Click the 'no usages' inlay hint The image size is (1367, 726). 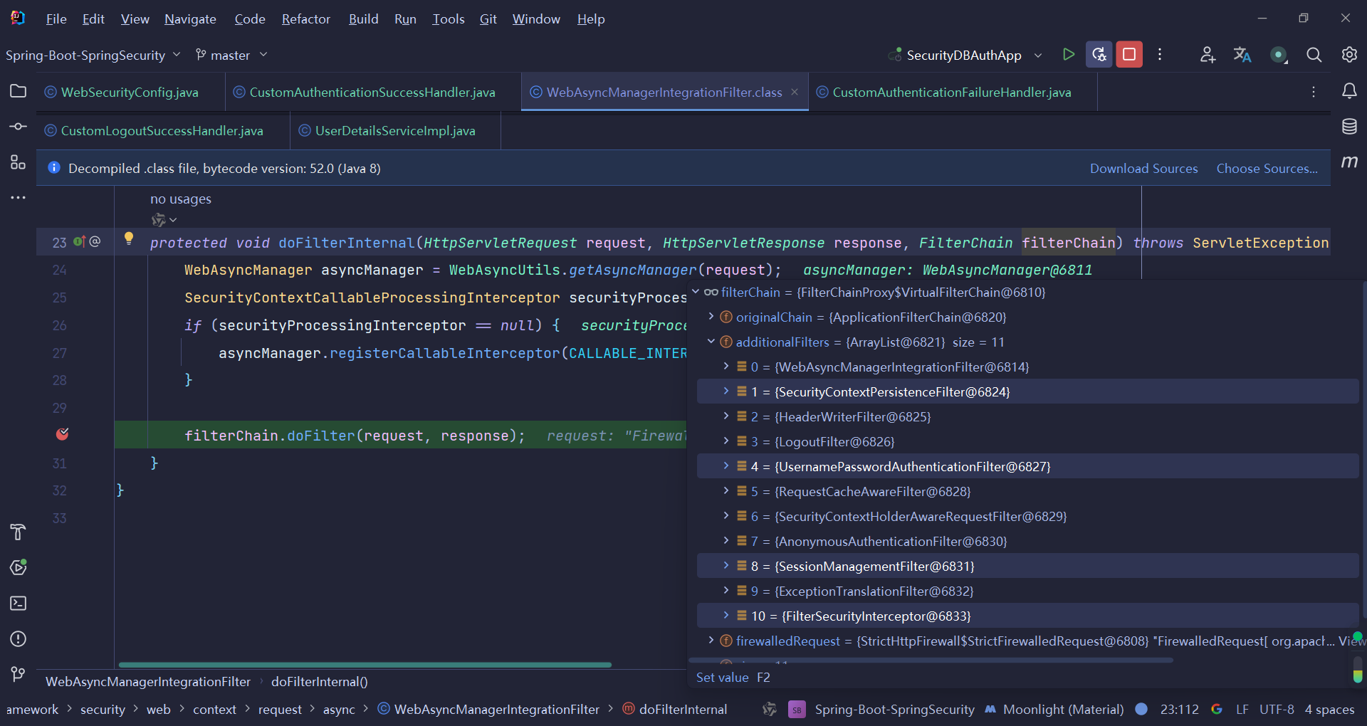(181, 199)
